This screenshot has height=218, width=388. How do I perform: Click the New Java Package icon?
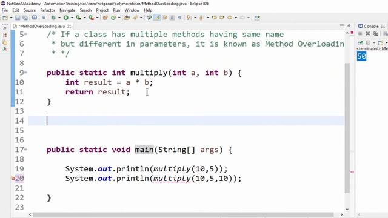coord(105,18)
